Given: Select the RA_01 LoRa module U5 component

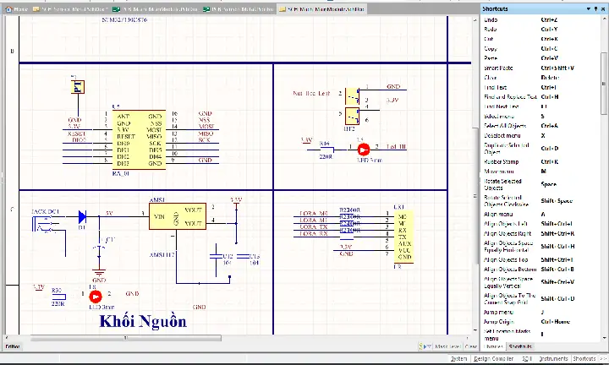Looking at the screenshot, I should [139, 139].
